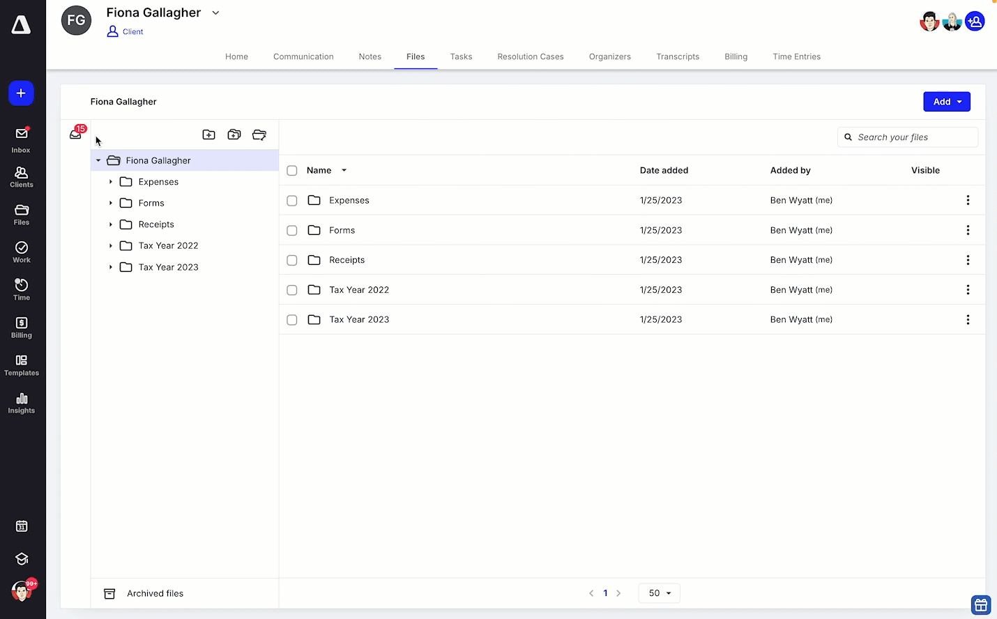Click page number 1
Viewport: 997px width, 619px height.
pyautogui.click(x=605, y=593)
